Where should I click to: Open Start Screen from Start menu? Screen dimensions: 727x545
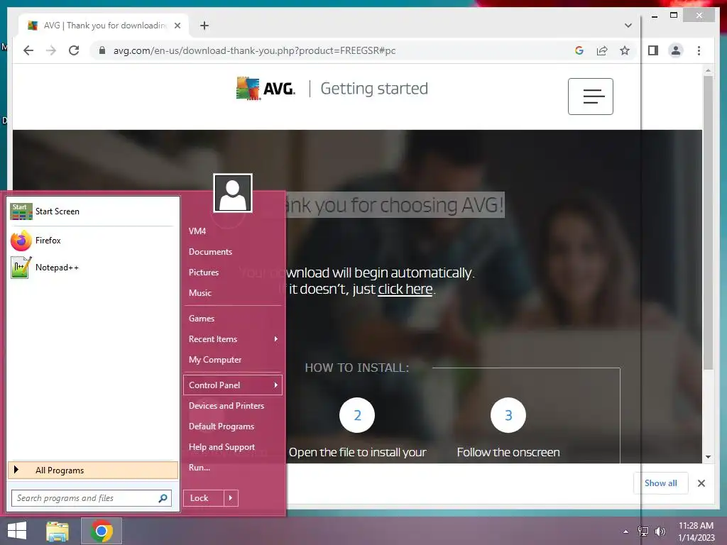[92, 211]
